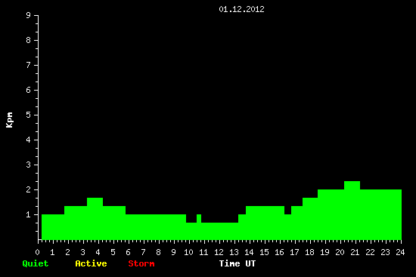Image resolution: width=416 pixels, height=277 pixels.
Task: Click the 9 value on Kp axis
Action: point(29,15)
